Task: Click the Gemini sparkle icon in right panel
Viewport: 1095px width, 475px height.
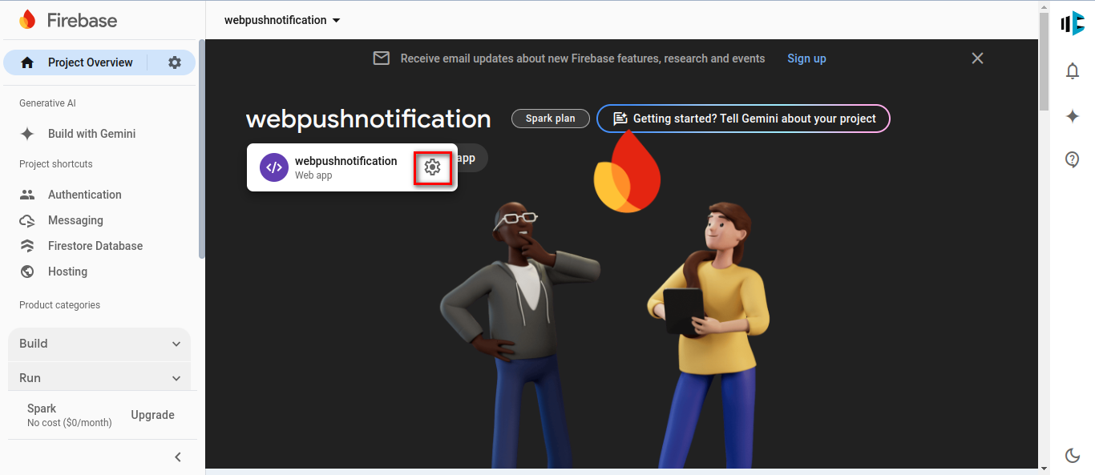Action: (x=1073, y=116)
